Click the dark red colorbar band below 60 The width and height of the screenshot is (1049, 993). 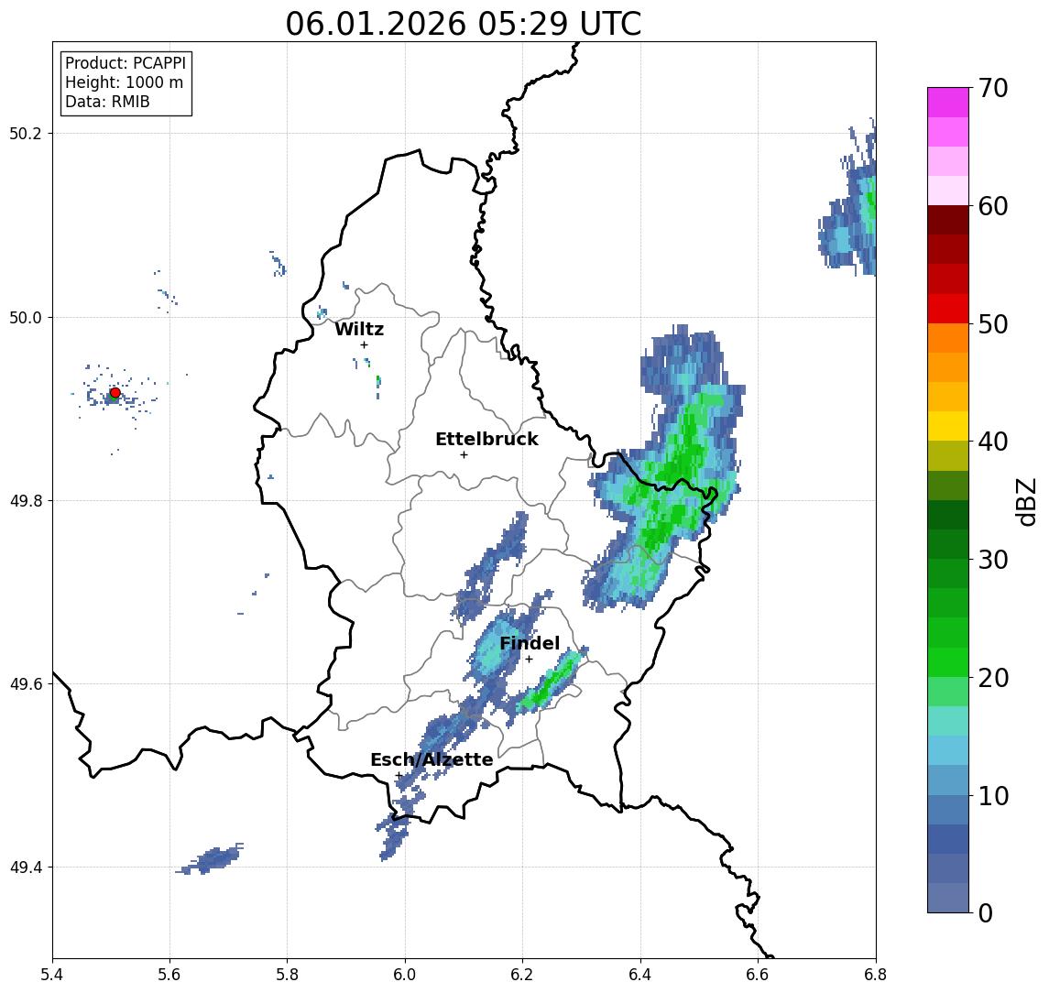pyautogui.click(x=948, y=220)
